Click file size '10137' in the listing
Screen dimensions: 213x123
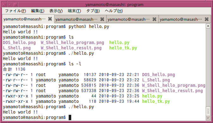click(90, 75)
